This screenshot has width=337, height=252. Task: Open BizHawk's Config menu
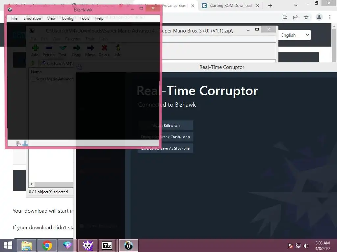tap(67, 18)
